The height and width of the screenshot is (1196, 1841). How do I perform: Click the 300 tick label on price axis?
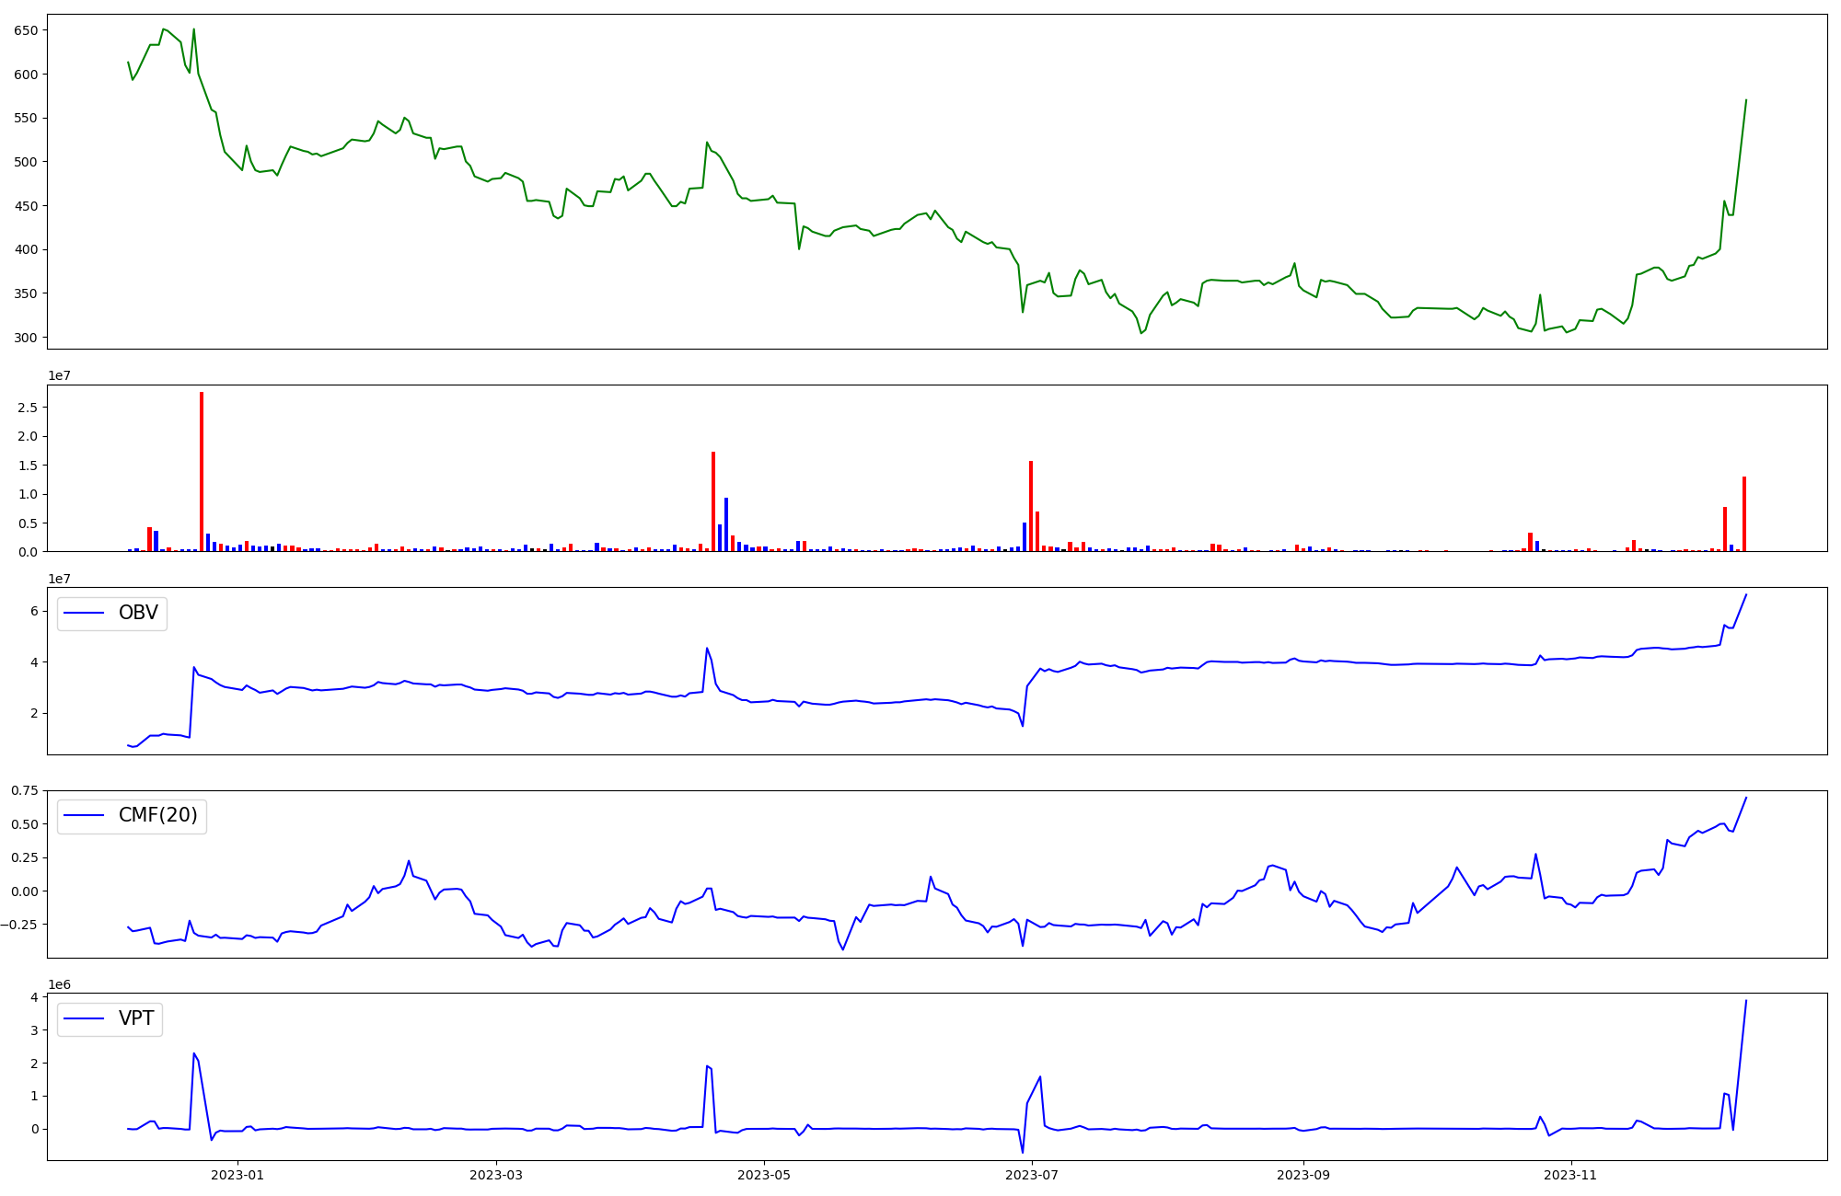(x=26, y=338)
